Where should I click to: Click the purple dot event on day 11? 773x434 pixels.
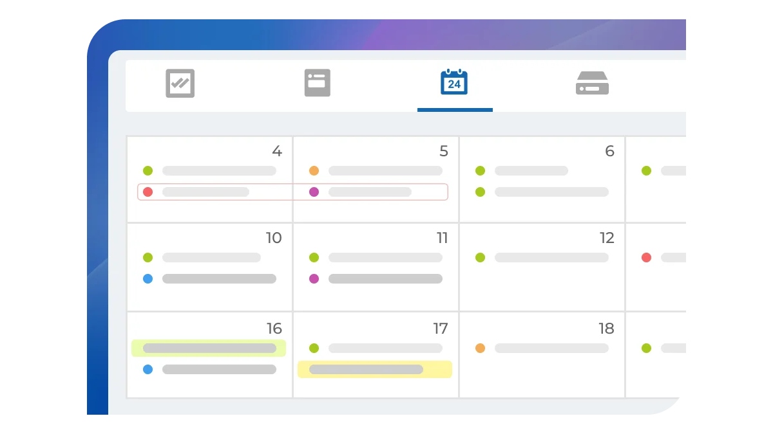(x=376, y=279)
